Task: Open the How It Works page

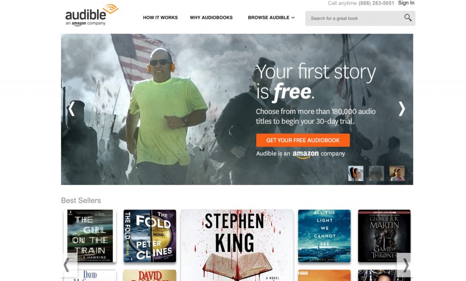Action: [160, 18]
